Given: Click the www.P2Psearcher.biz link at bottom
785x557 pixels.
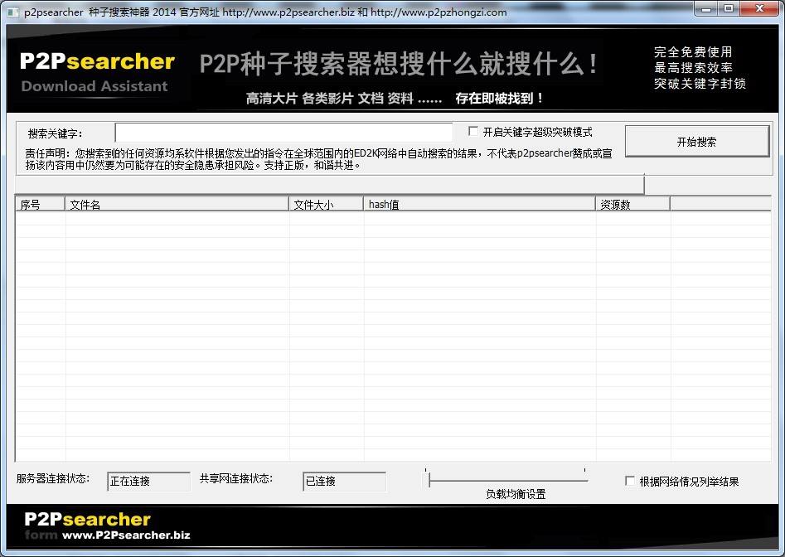Looking at the screenshot, I should [x=126, y=535].
